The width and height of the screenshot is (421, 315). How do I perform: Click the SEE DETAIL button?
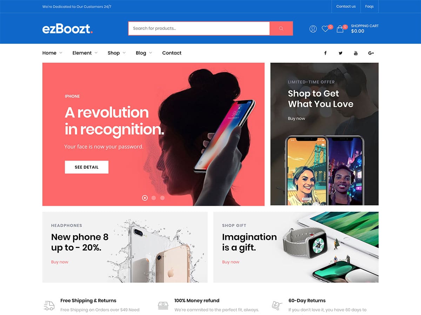pyautogui.click(x=87, y=167)
